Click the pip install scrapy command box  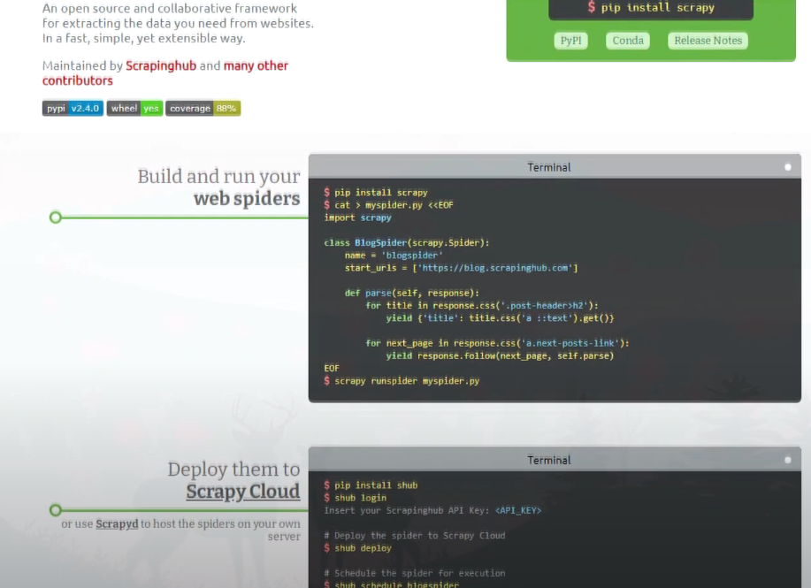[x=651, y=9]
